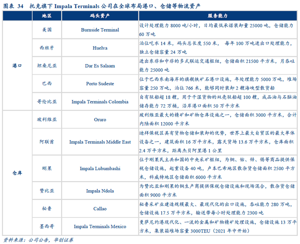Select the 阿联酋 region cell
Image resolution: width=300 pixels, height=244 pixels.
pyautogui.click(x=47, y=142)
